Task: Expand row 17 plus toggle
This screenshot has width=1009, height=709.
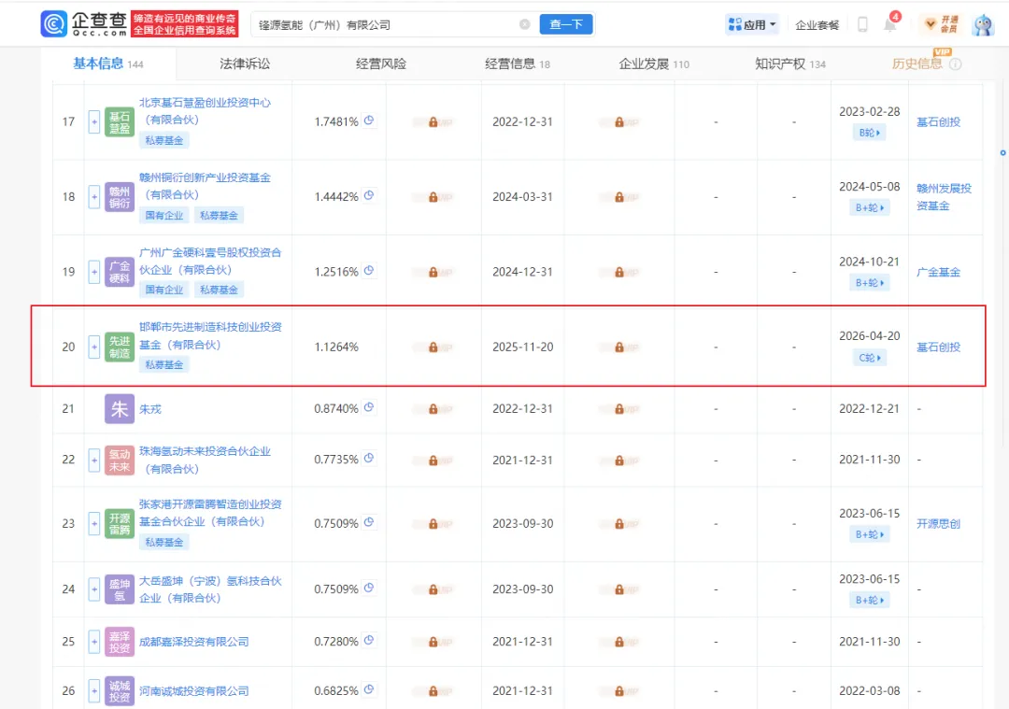Action: (94, 121)
